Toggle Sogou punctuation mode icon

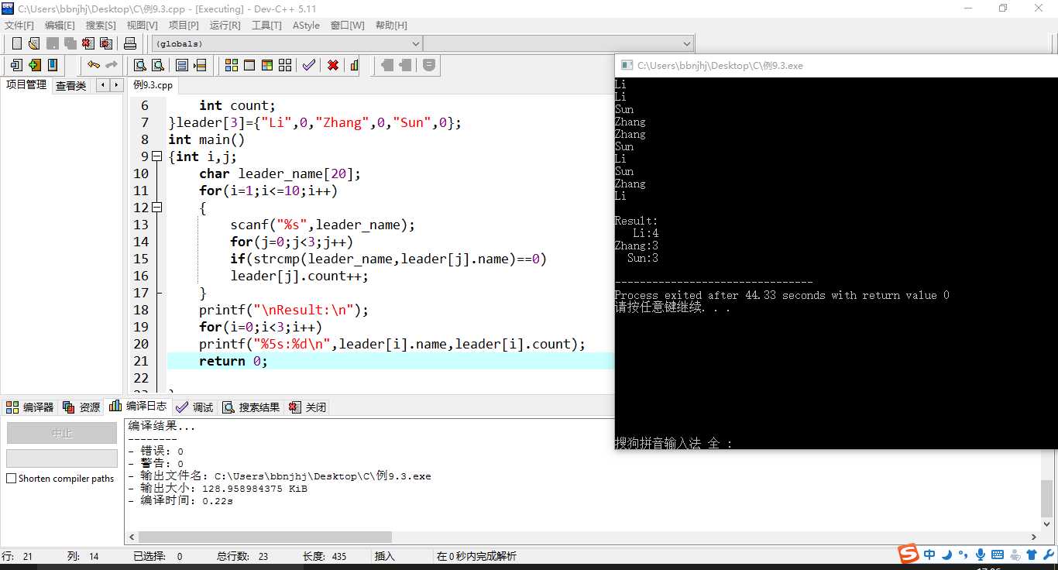(964, 555)
